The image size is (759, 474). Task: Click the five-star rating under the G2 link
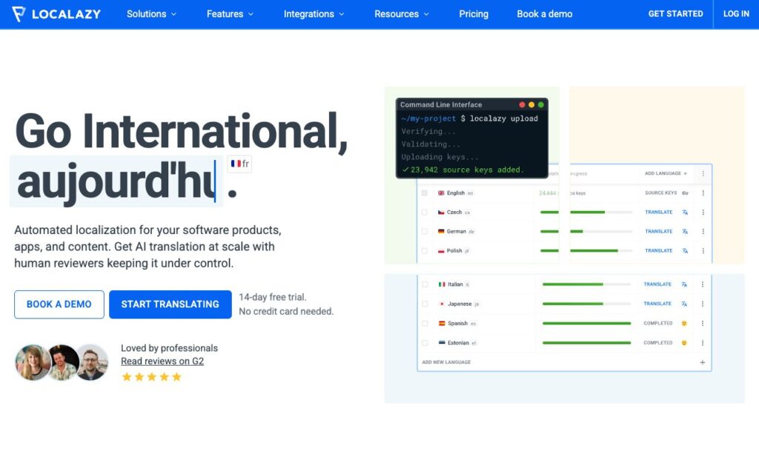(x=151, y=377)
